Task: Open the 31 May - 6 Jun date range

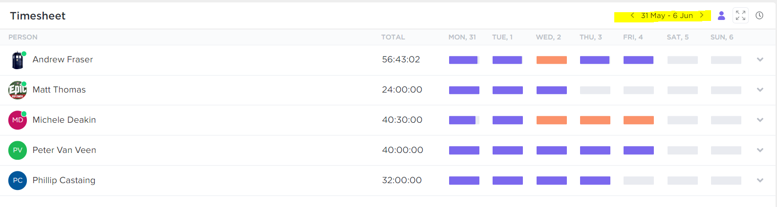Action: click(667, 16)
